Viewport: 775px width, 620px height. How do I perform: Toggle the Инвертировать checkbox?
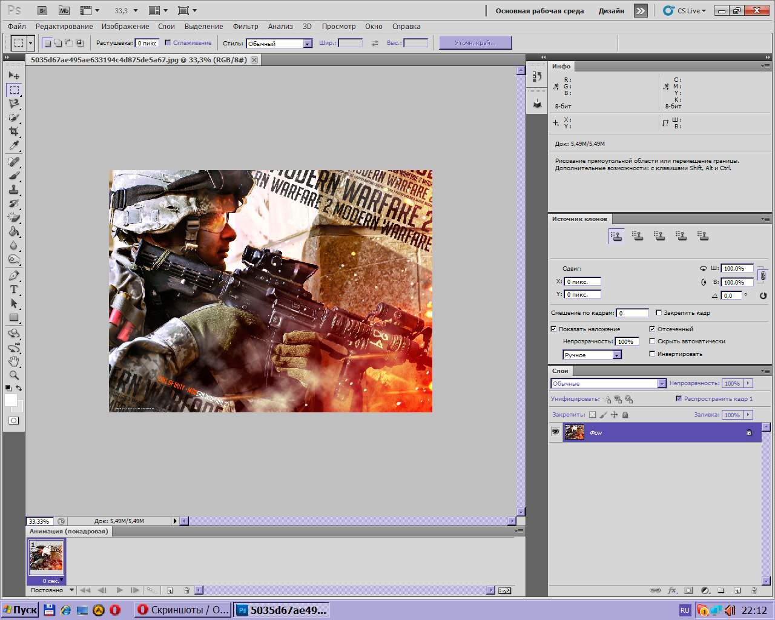(x=652, y=354)
